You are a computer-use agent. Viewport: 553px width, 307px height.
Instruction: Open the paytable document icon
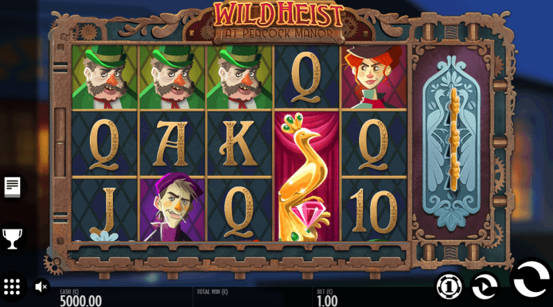[x=12, y=187]
